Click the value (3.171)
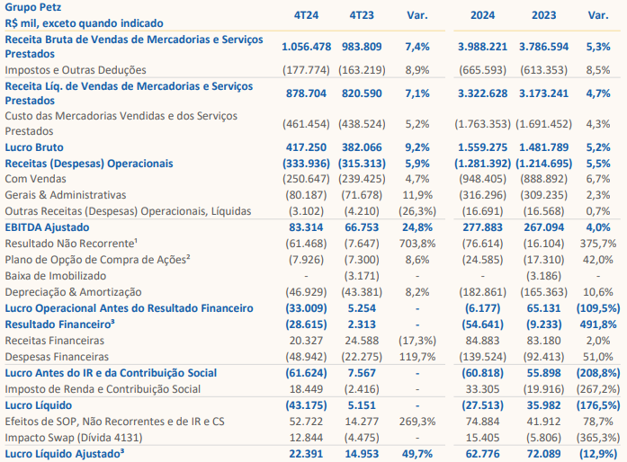627x462 pixels. [x=362, y=276]
